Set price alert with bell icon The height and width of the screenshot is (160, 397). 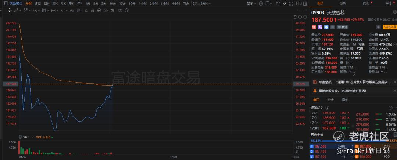click(x=379, y=27)
